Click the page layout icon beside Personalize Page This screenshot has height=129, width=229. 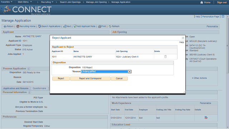point(223,16)
